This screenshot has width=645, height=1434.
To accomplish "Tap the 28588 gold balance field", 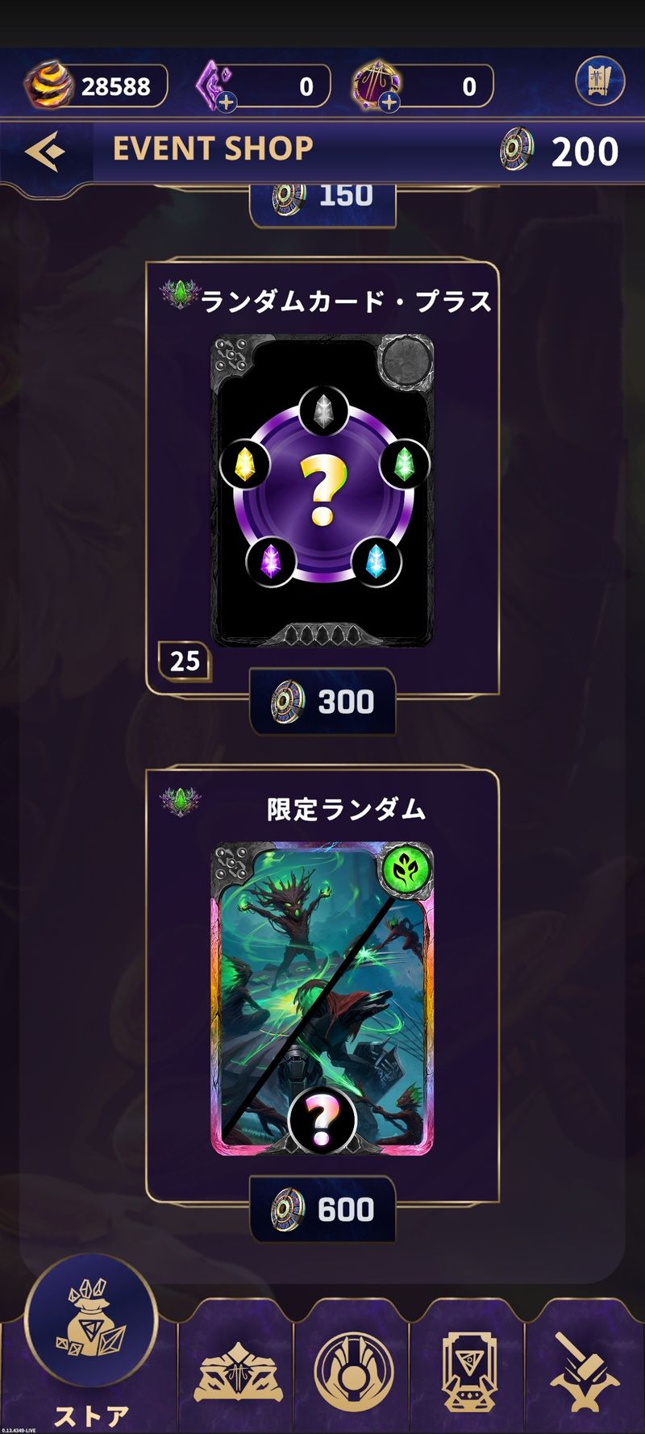I will click(x=97, y=85).
